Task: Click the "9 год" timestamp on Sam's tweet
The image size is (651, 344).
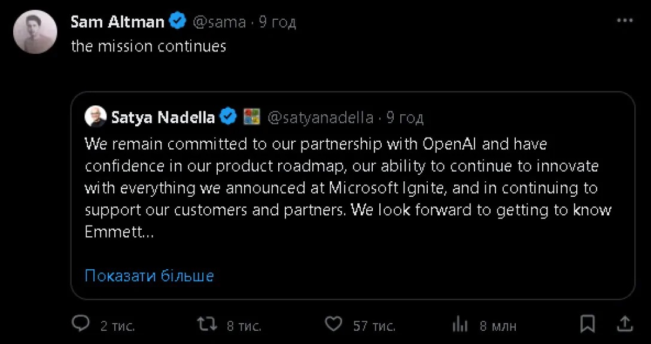Action: coord(278,22)
